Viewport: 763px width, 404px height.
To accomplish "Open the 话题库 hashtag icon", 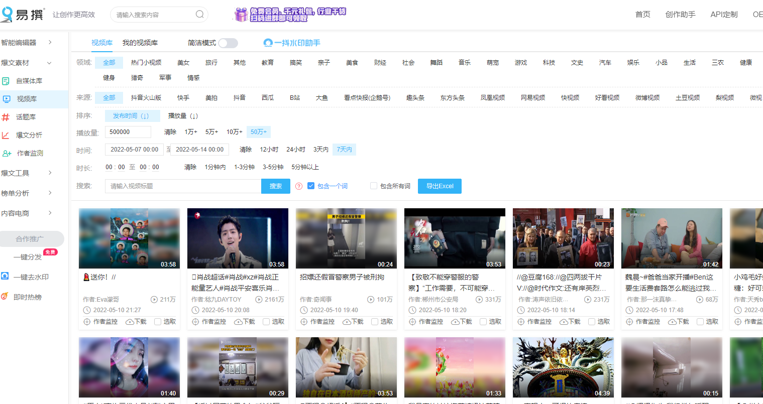I will (x=6, y=117).
